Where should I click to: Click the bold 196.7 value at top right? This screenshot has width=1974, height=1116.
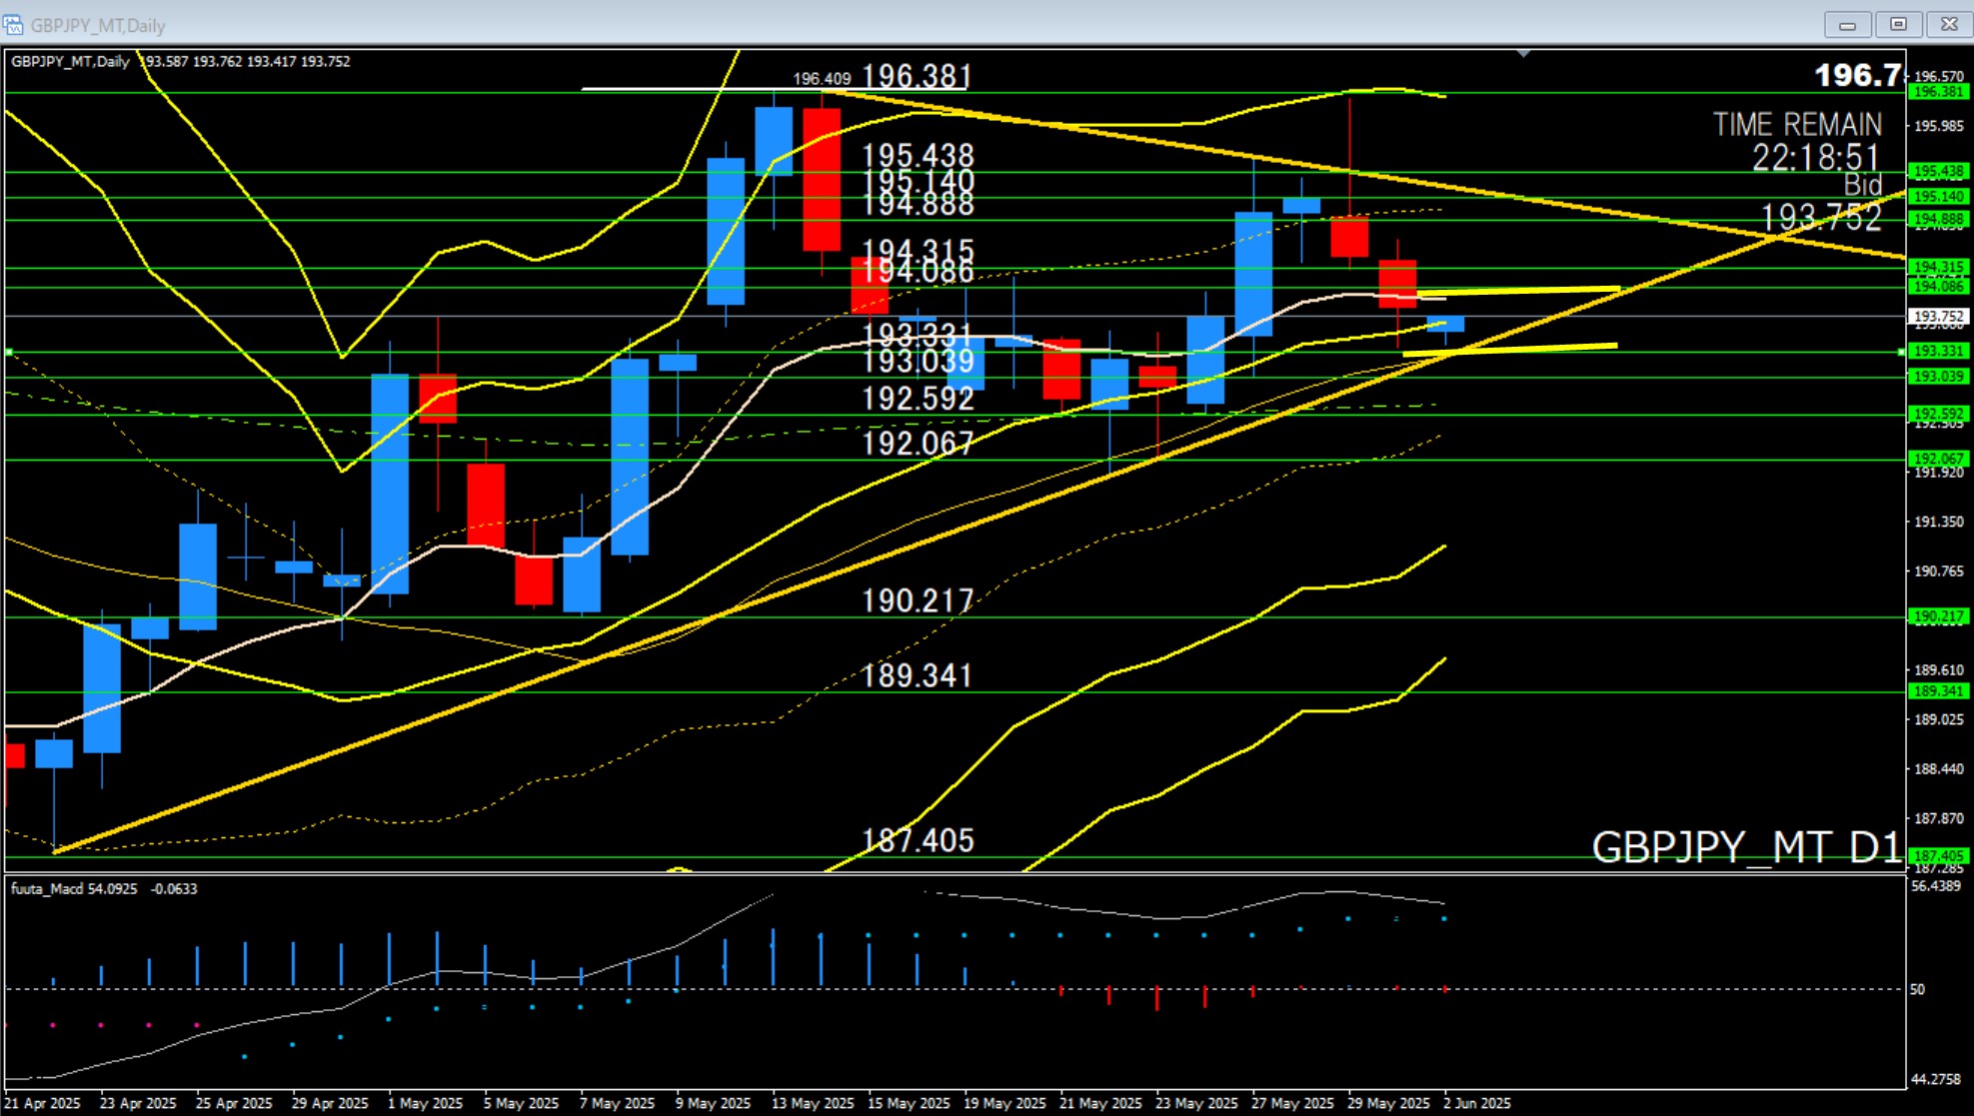tap(1858, 75)
